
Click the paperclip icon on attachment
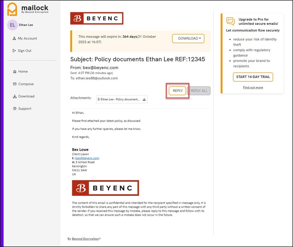pos(98,99)
